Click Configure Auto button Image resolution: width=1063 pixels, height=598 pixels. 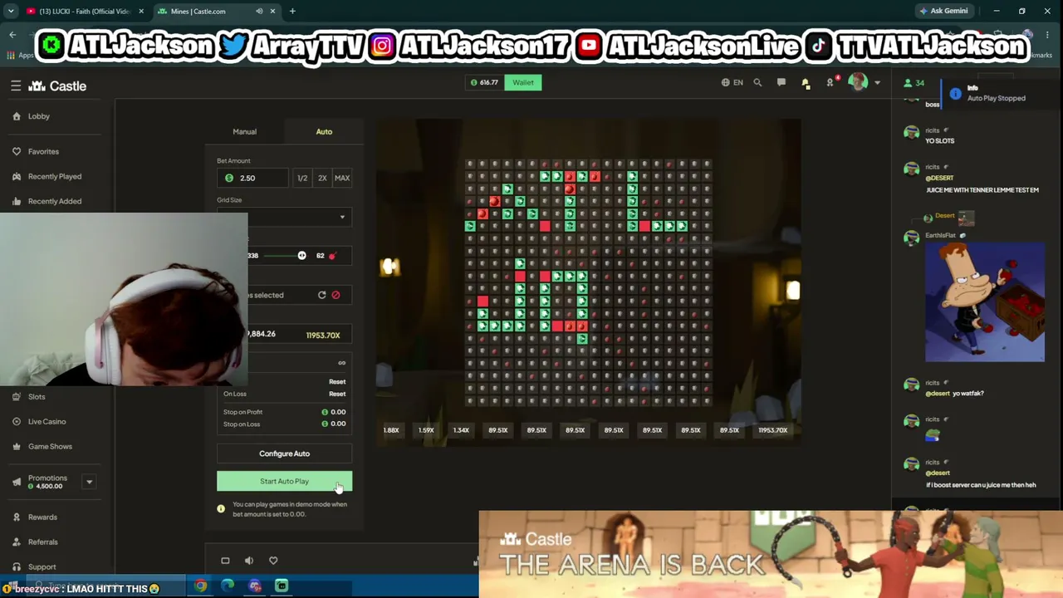(x=284, y=453)
